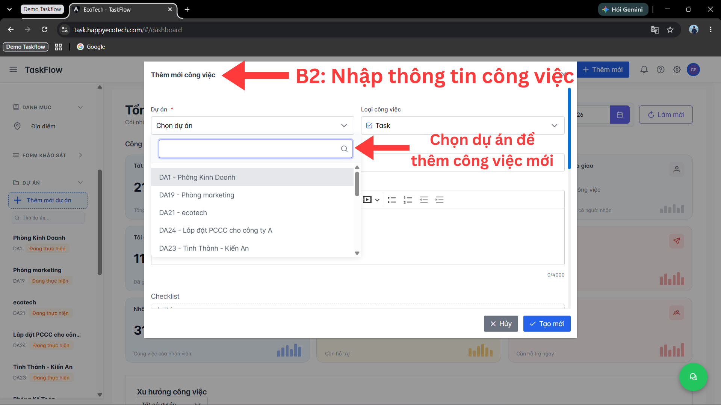Viewport: 721px width, 405px height.
Task: Open the green chat support bubble
Action: click(x=693, y=377)
